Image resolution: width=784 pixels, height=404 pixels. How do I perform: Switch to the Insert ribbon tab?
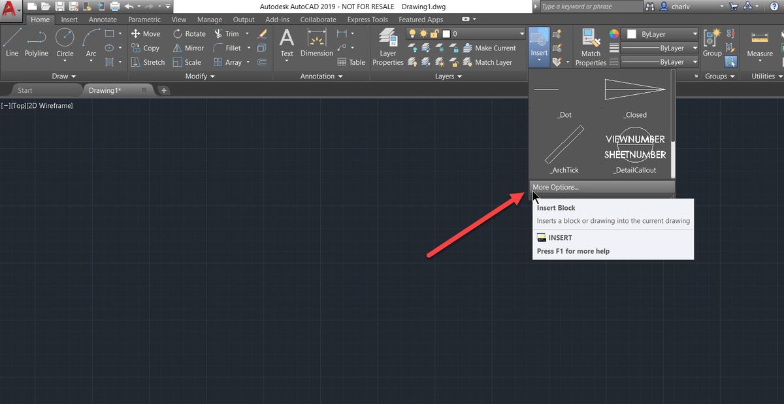(69, 20)
